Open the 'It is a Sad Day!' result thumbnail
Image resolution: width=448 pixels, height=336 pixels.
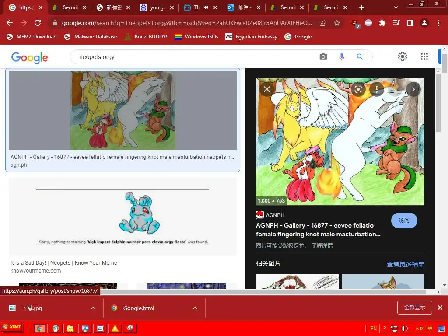[122, 216]
